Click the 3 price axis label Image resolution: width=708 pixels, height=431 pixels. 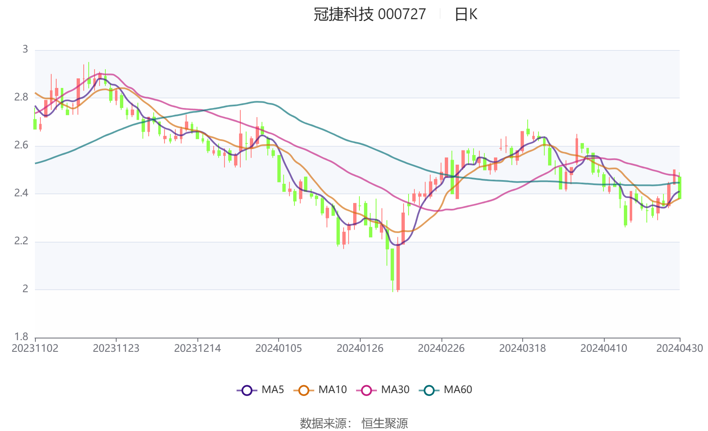point(25,49)
